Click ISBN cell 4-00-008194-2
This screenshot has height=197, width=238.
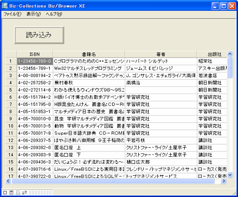(35, 75)
